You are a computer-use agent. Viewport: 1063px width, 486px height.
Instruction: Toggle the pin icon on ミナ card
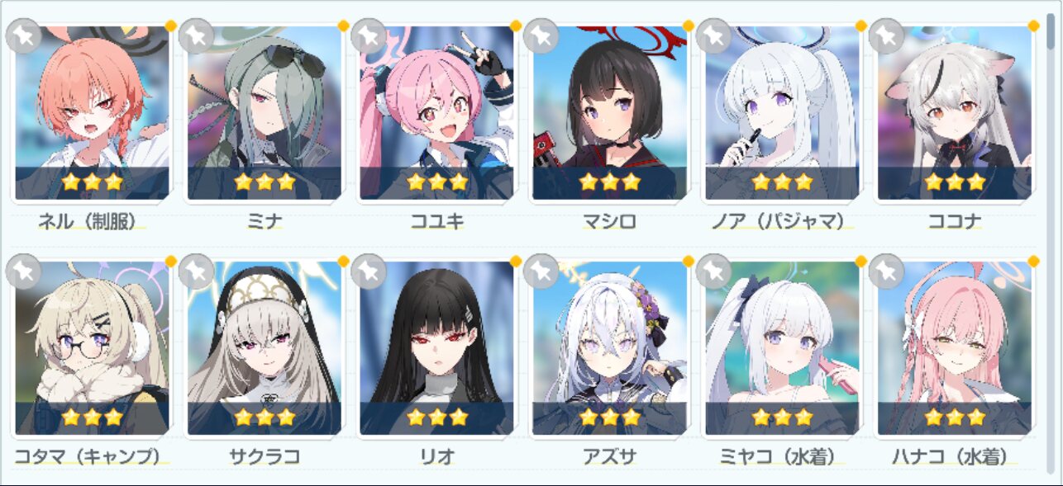(x=196, y=36)
